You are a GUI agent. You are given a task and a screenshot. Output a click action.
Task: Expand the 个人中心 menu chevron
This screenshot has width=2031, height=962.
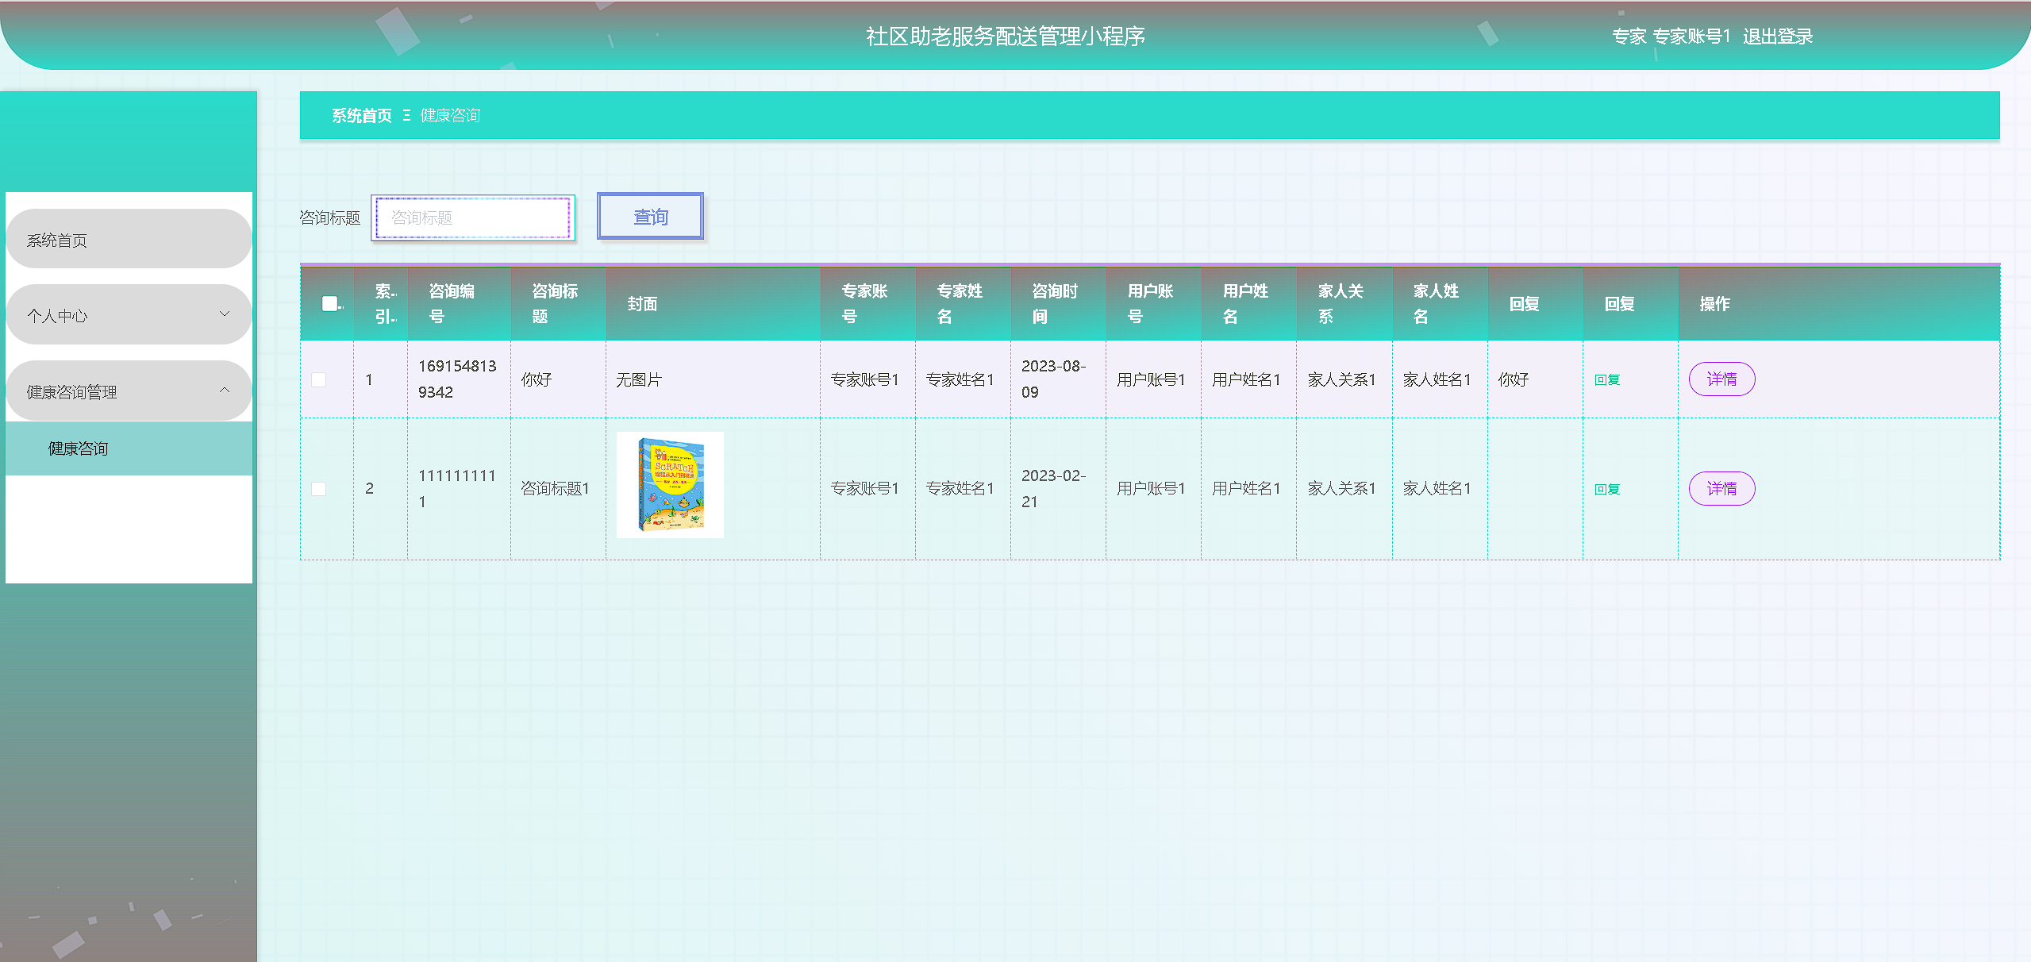(225, 314)
